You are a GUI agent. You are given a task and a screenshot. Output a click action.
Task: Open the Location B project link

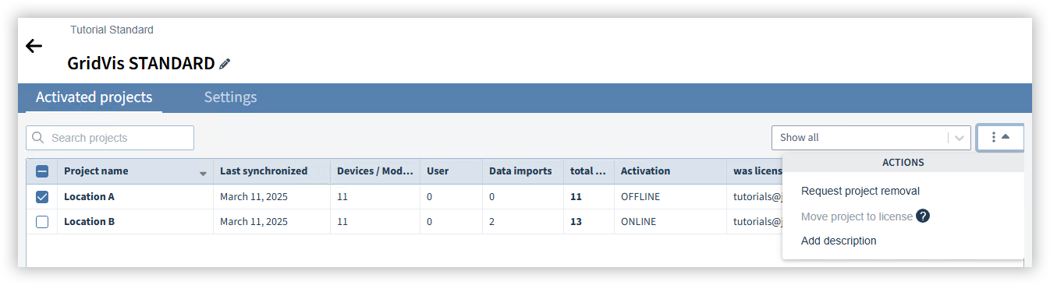tap(89, 222)
